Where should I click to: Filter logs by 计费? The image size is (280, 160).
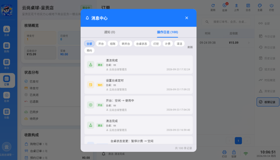click(x=168, y=44)
